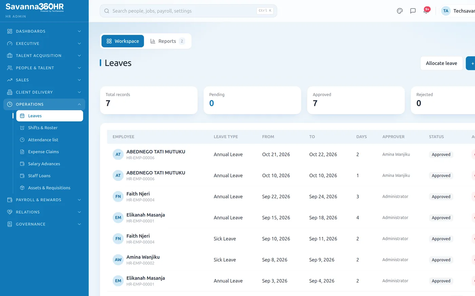Open Salary Advances submenu item
475x296 pixels.
click(x=50, y=164)
